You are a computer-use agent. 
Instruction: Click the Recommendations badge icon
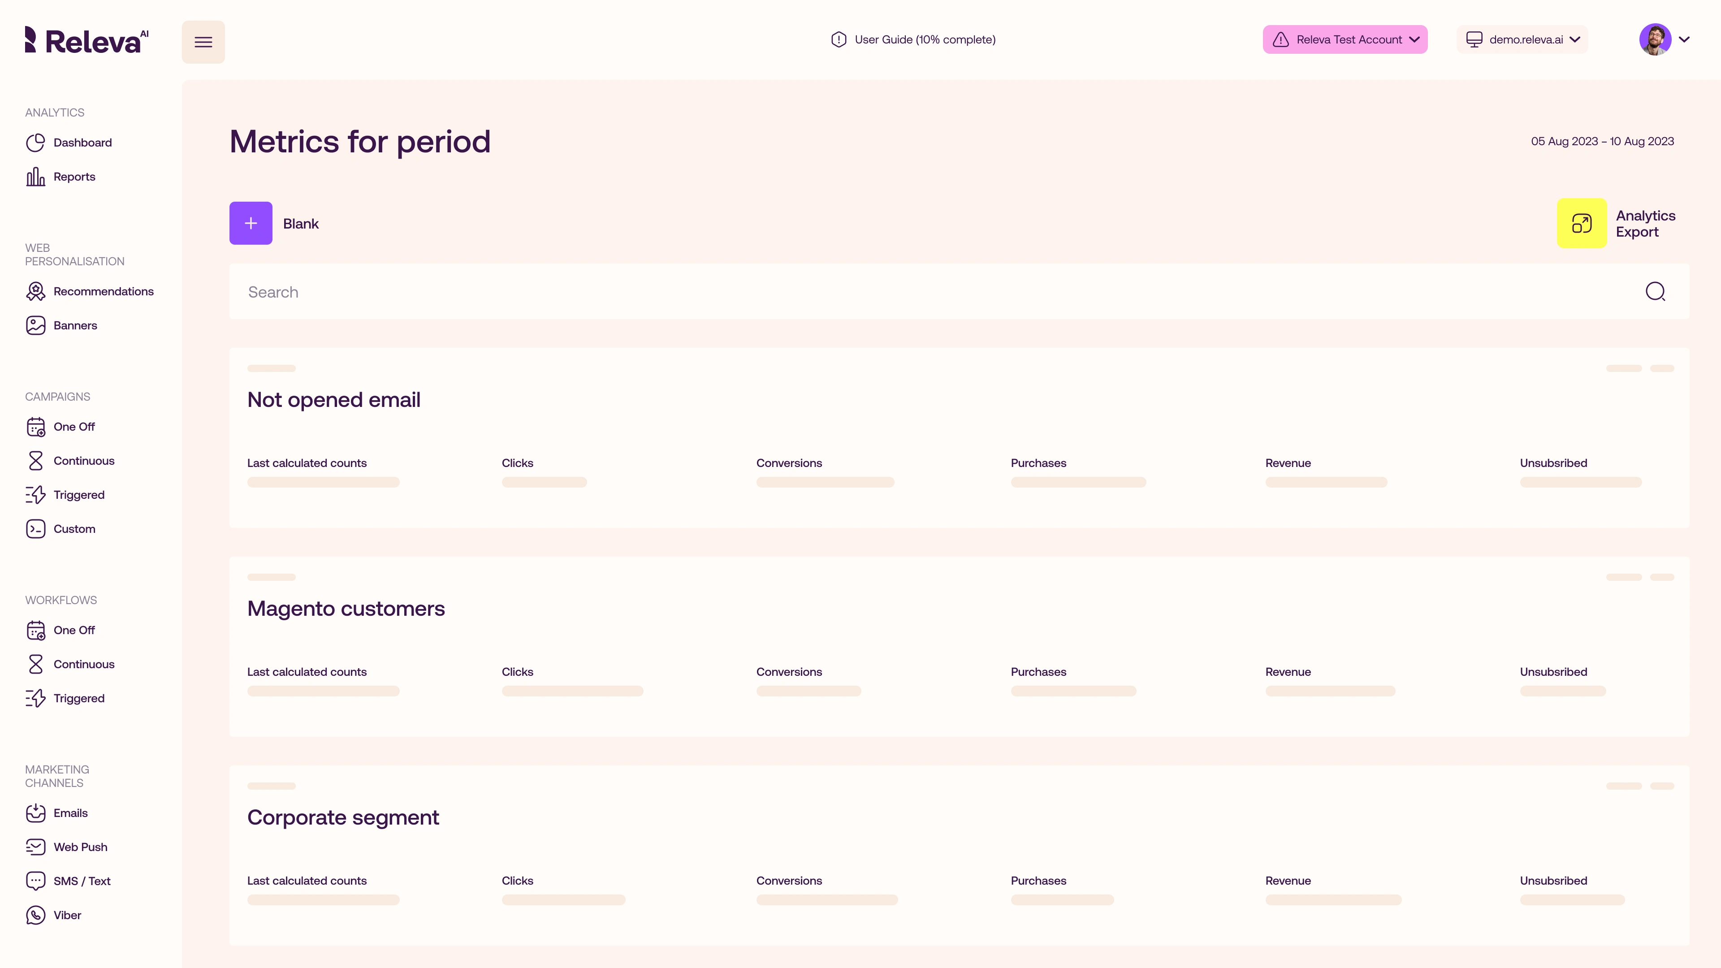[35, 291]
